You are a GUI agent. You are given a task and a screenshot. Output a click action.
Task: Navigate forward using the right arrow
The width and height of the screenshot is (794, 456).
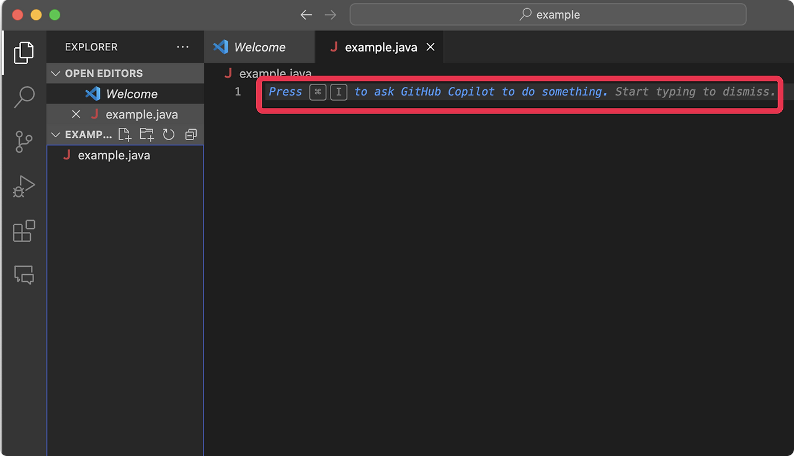[330, 14]
